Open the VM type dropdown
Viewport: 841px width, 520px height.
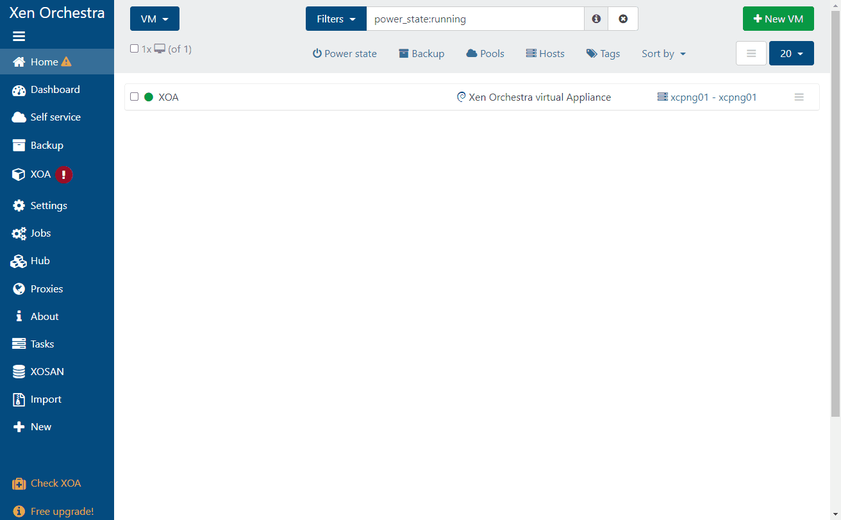(154, 19)
